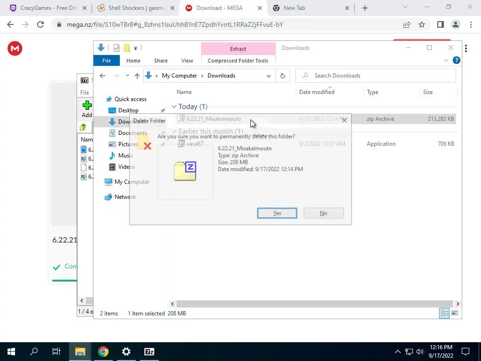Image resolution: width=481 pixels, height=361 pixels.
Task: Open Music in navigation pane
Action: [x=125, y=155]
